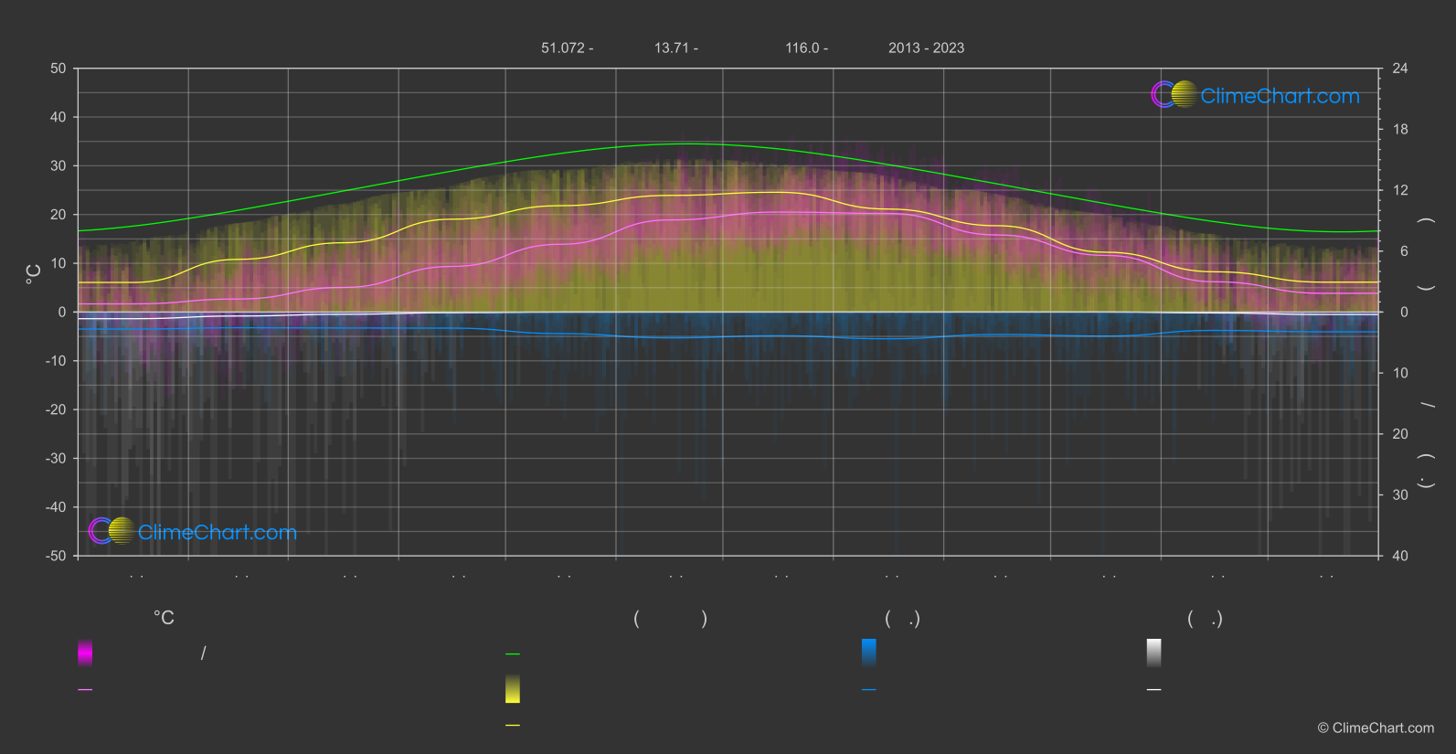Click the 13.71 longitude value in header

pyautogui.click(x=675, y=48)
